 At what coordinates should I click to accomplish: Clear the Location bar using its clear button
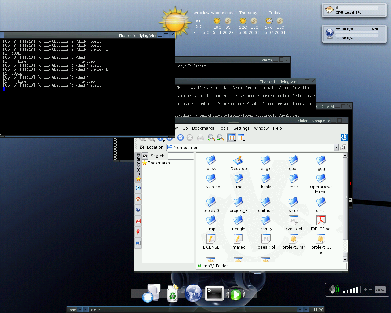pyautogui.click(x=142, y=147)
